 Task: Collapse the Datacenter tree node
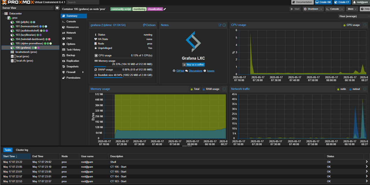3,14
